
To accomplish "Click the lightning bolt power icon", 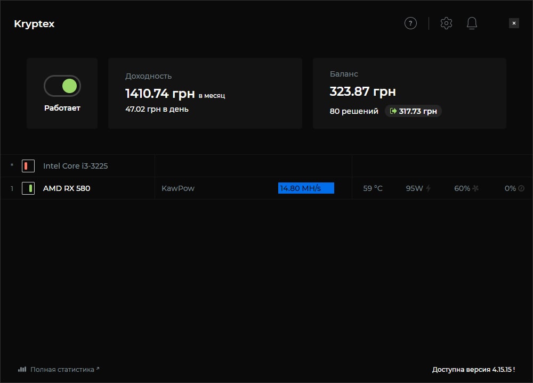I will coord(429,188).
